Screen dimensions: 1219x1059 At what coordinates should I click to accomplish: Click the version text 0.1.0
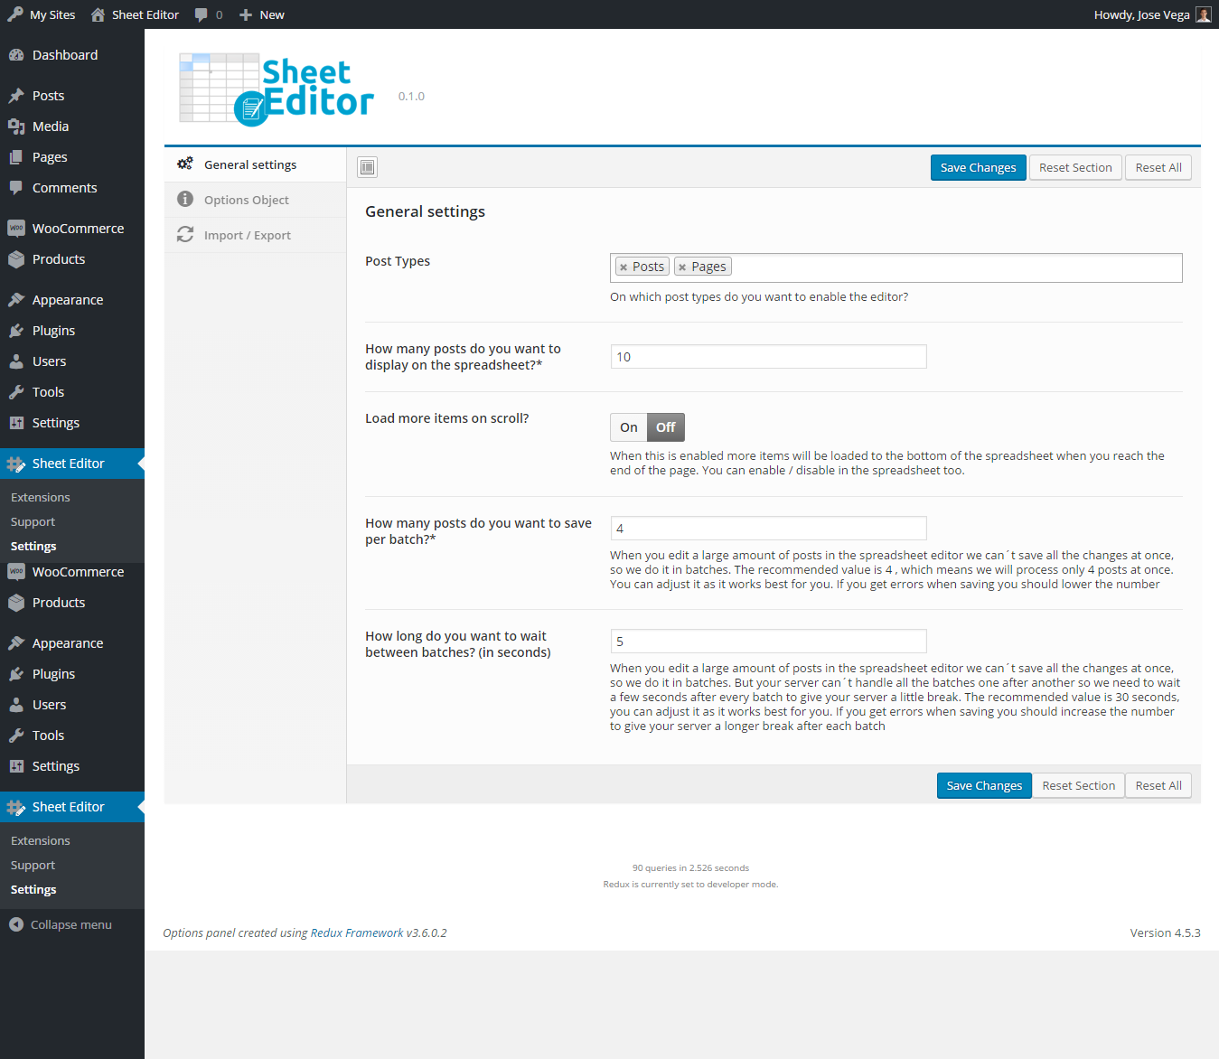411,96
